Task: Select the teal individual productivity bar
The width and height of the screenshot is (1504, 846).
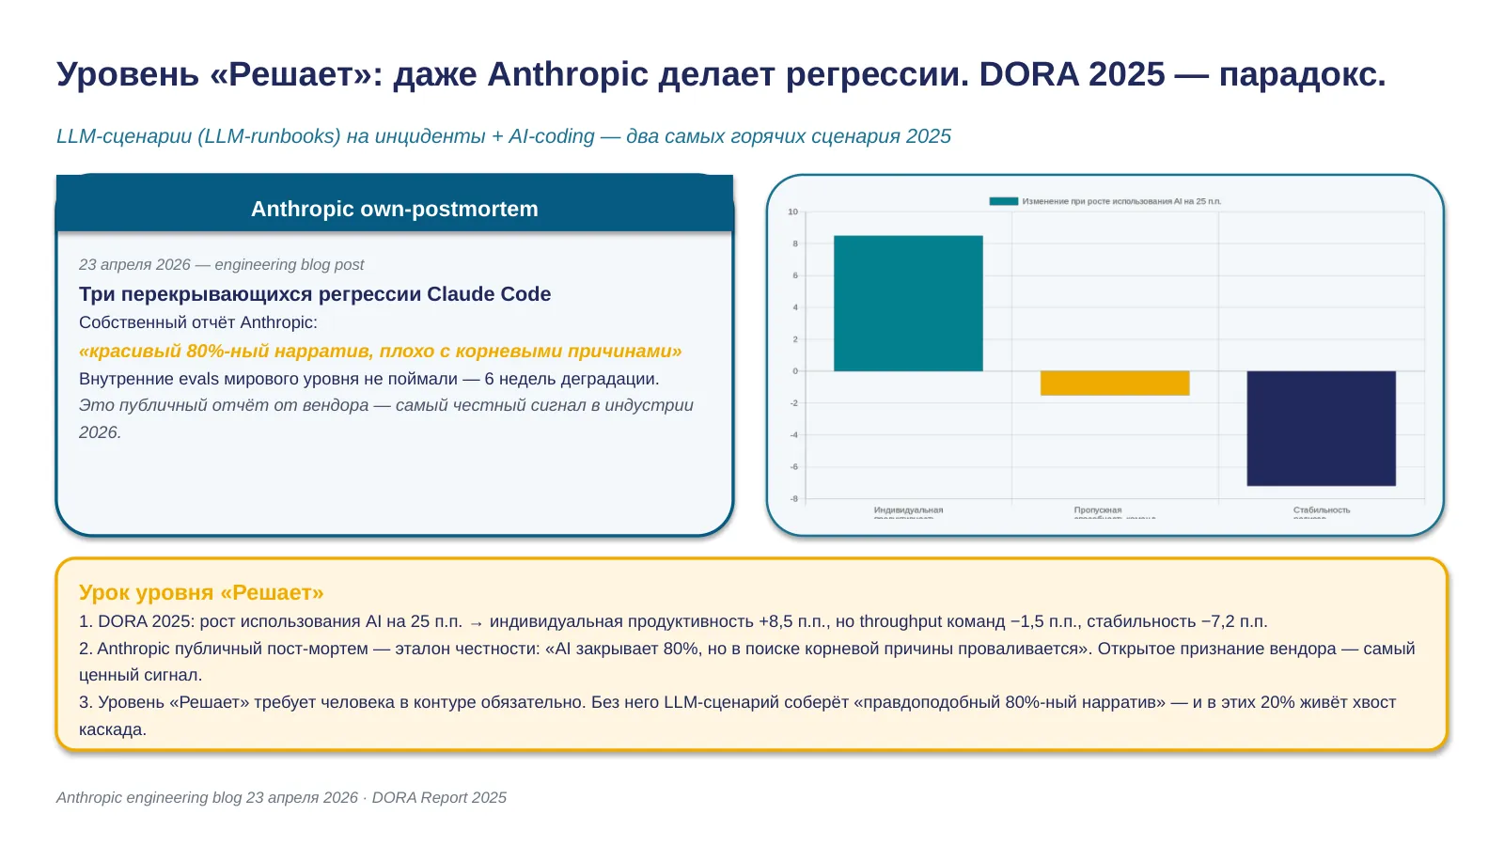Action: click(x=908, y=304)
